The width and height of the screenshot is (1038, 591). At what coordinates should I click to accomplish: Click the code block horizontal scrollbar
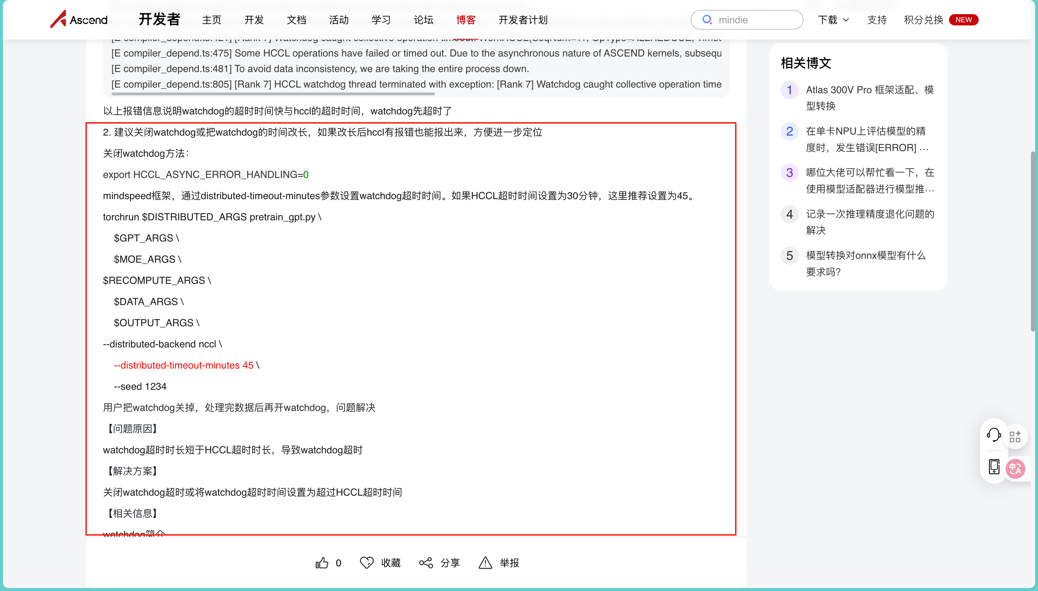pos(273,94)
